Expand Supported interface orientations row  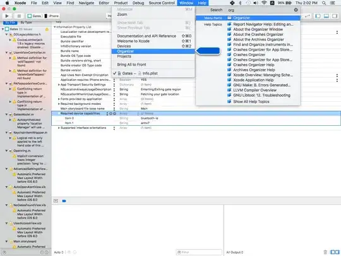pos(59,128)
